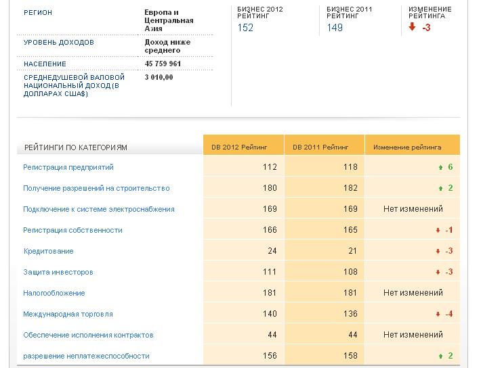Follow the Кредитование category link
481x368 pixels.
click(x=48, y=251)
